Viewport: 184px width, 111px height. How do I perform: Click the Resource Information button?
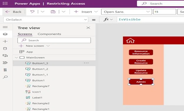point(141,52)
